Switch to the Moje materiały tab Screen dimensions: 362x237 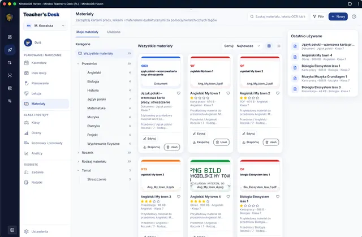pyautogui.click(x=87, y=32)
